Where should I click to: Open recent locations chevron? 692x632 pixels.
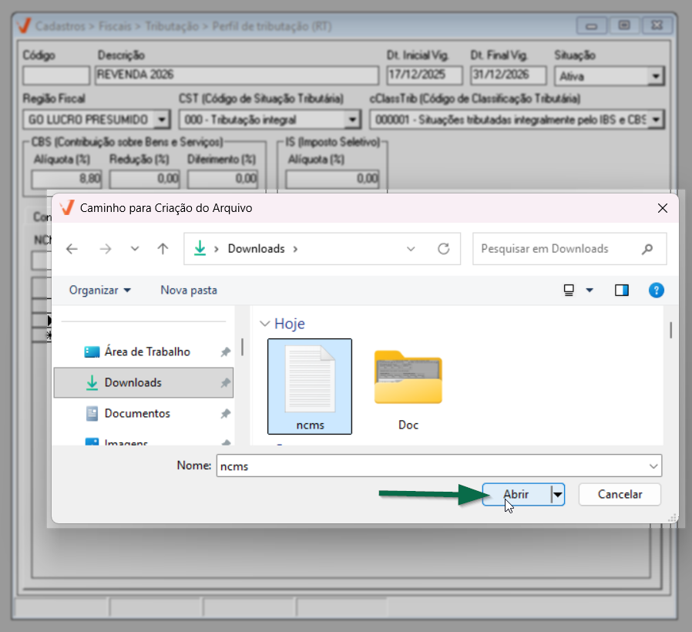[135, 249]
